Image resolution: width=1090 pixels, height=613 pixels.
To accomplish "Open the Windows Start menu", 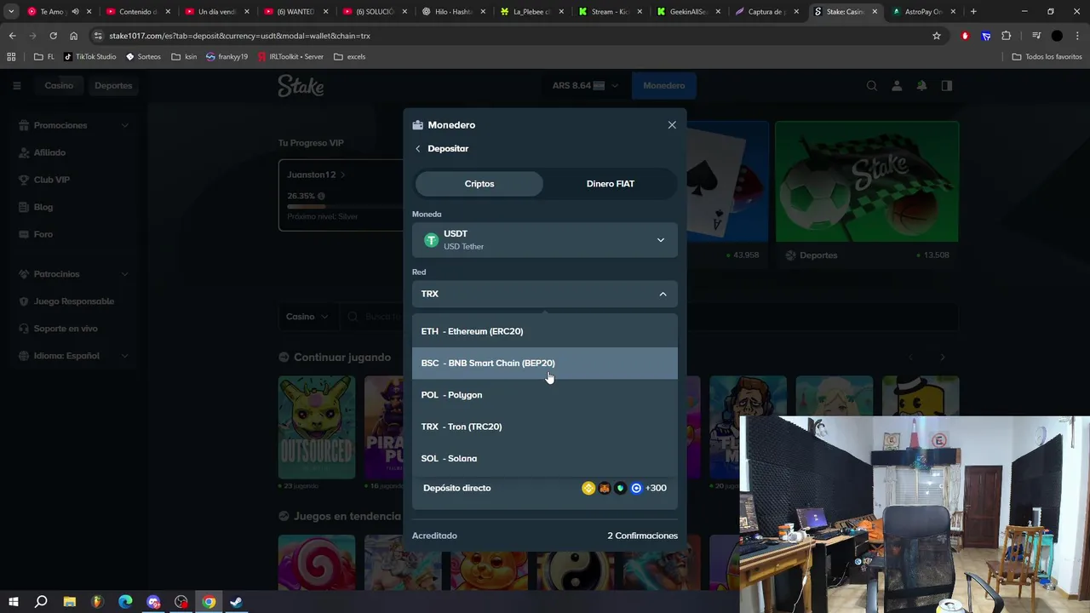I will point(13,602).
